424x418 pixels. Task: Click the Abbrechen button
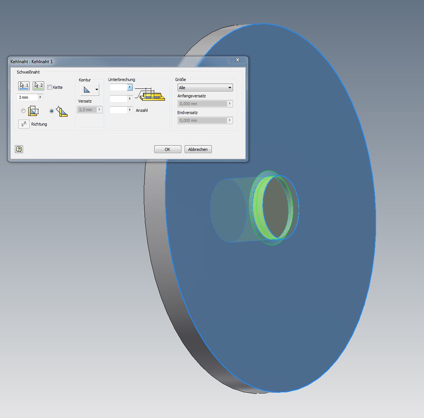click(x=198, y=149)
